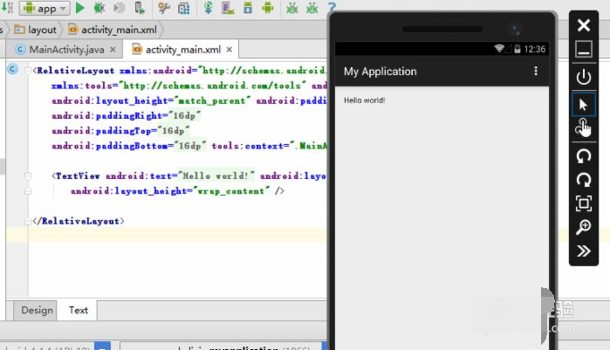Image resolution: width=610 pixels, height=350 pixels.
Task: Rotate the emulator counter-clockwise
Action: [583, 154]
